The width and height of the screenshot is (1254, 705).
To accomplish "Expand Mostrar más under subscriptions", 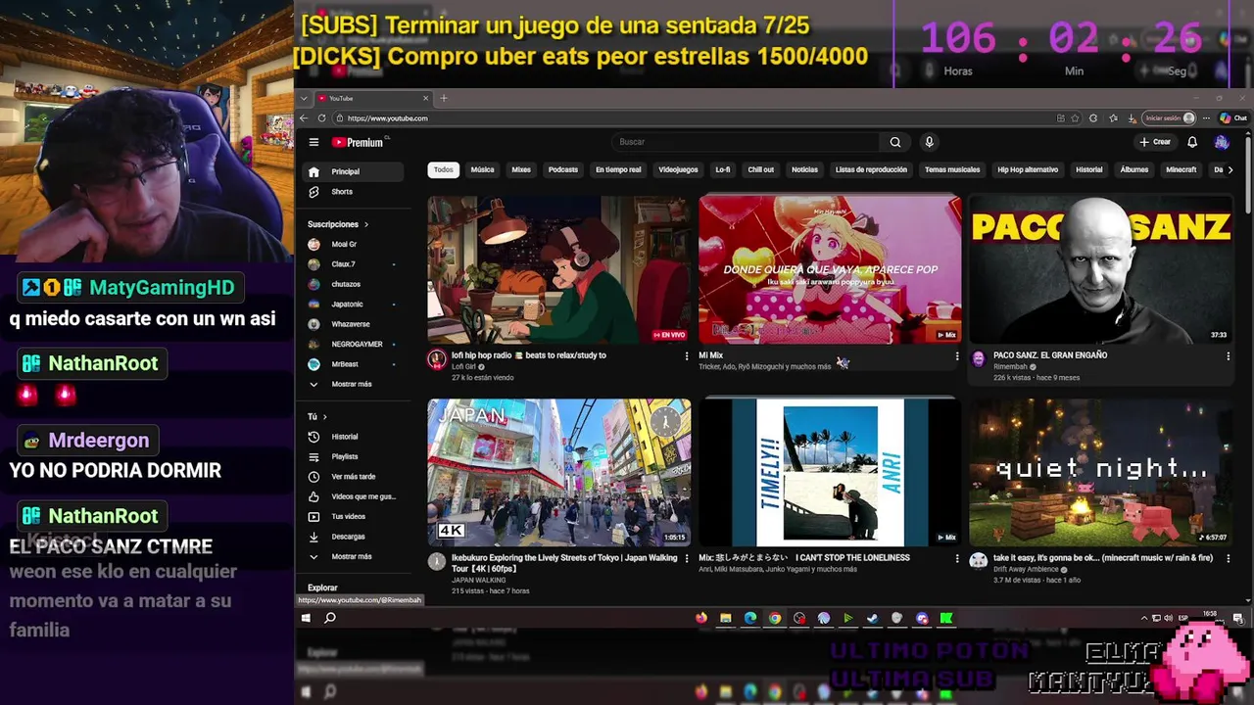I will click(351, 384).
